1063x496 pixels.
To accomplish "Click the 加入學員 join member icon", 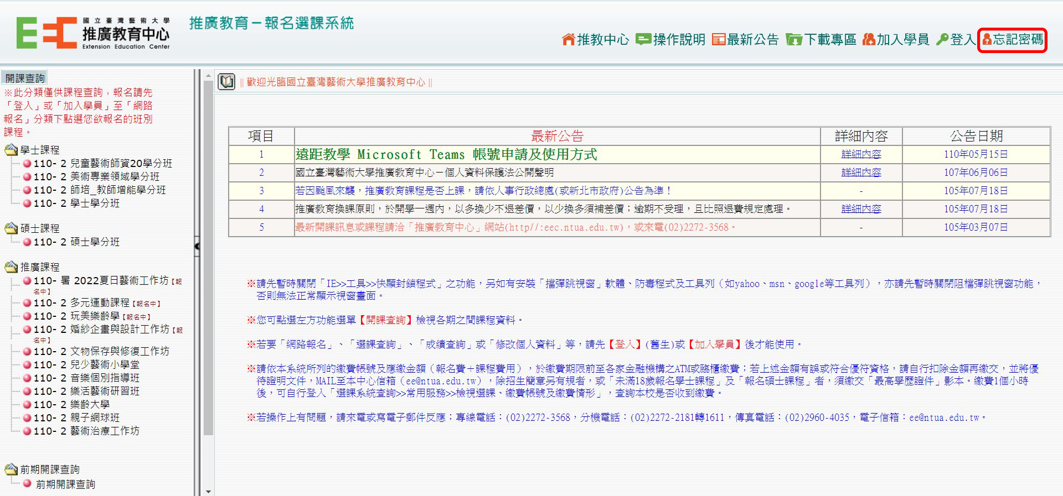I will (x=869, y=39).
